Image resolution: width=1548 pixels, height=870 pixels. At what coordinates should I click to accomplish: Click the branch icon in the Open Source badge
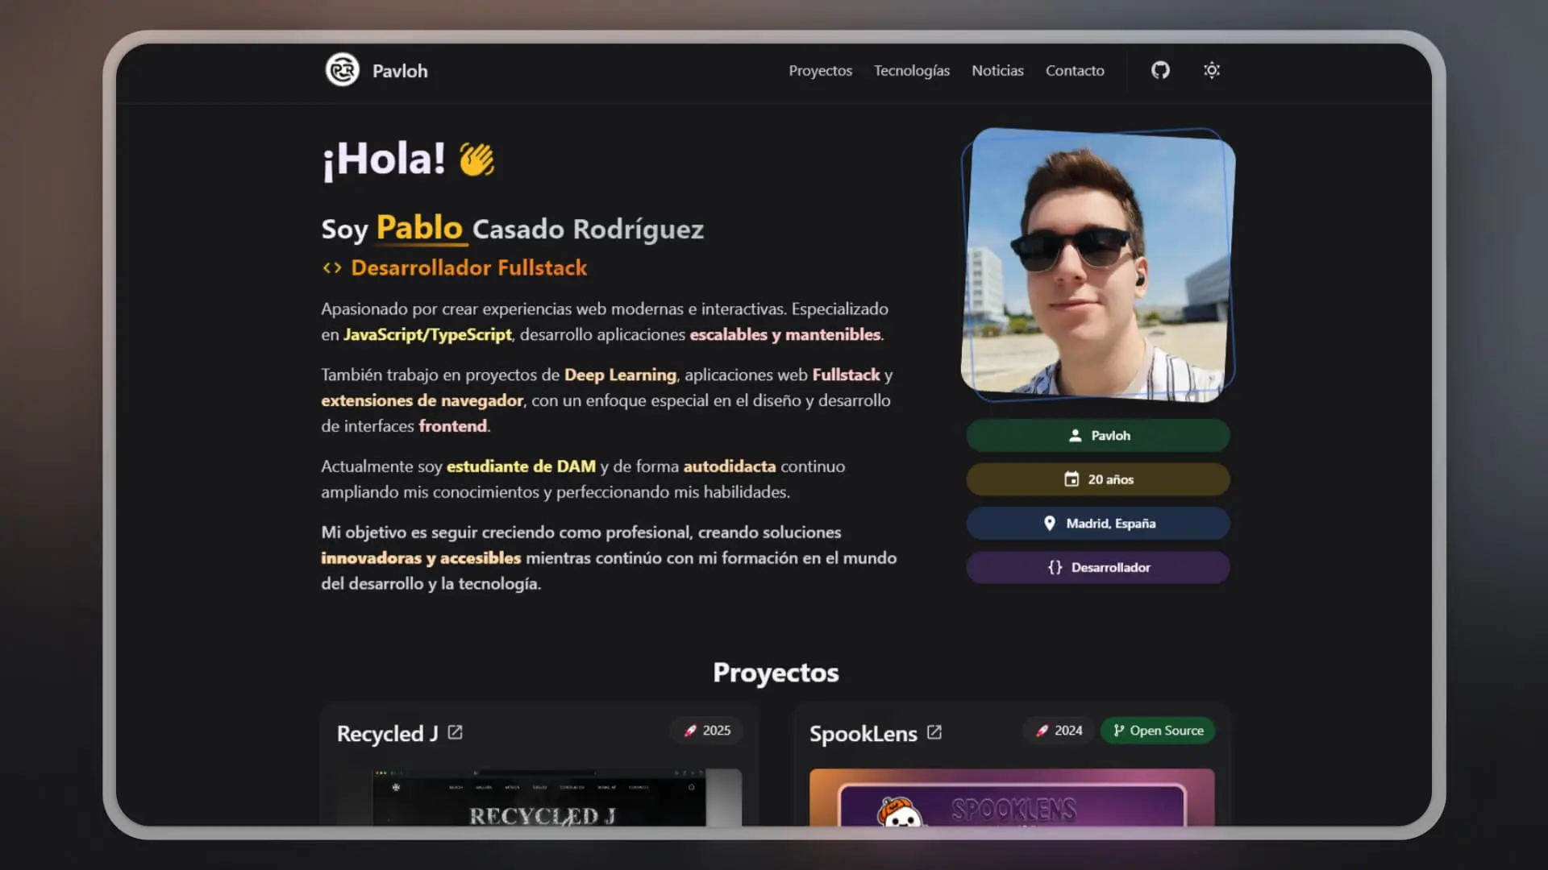1118,730
